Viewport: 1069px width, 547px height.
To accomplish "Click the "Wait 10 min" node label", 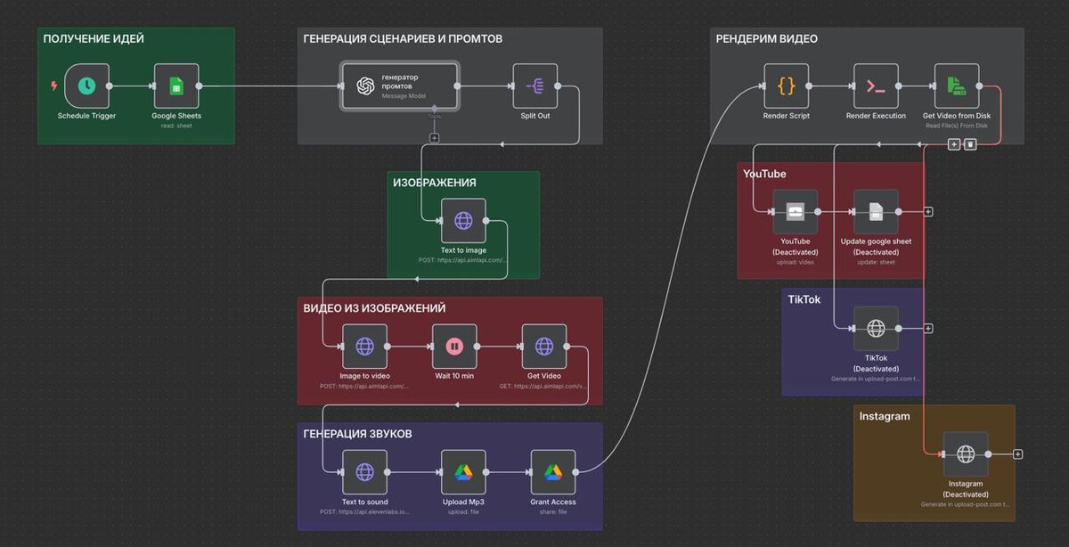I will point(454,376).
